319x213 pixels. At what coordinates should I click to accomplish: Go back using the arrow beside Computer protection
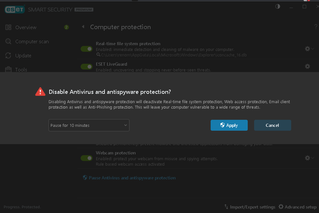coord(83,27)
